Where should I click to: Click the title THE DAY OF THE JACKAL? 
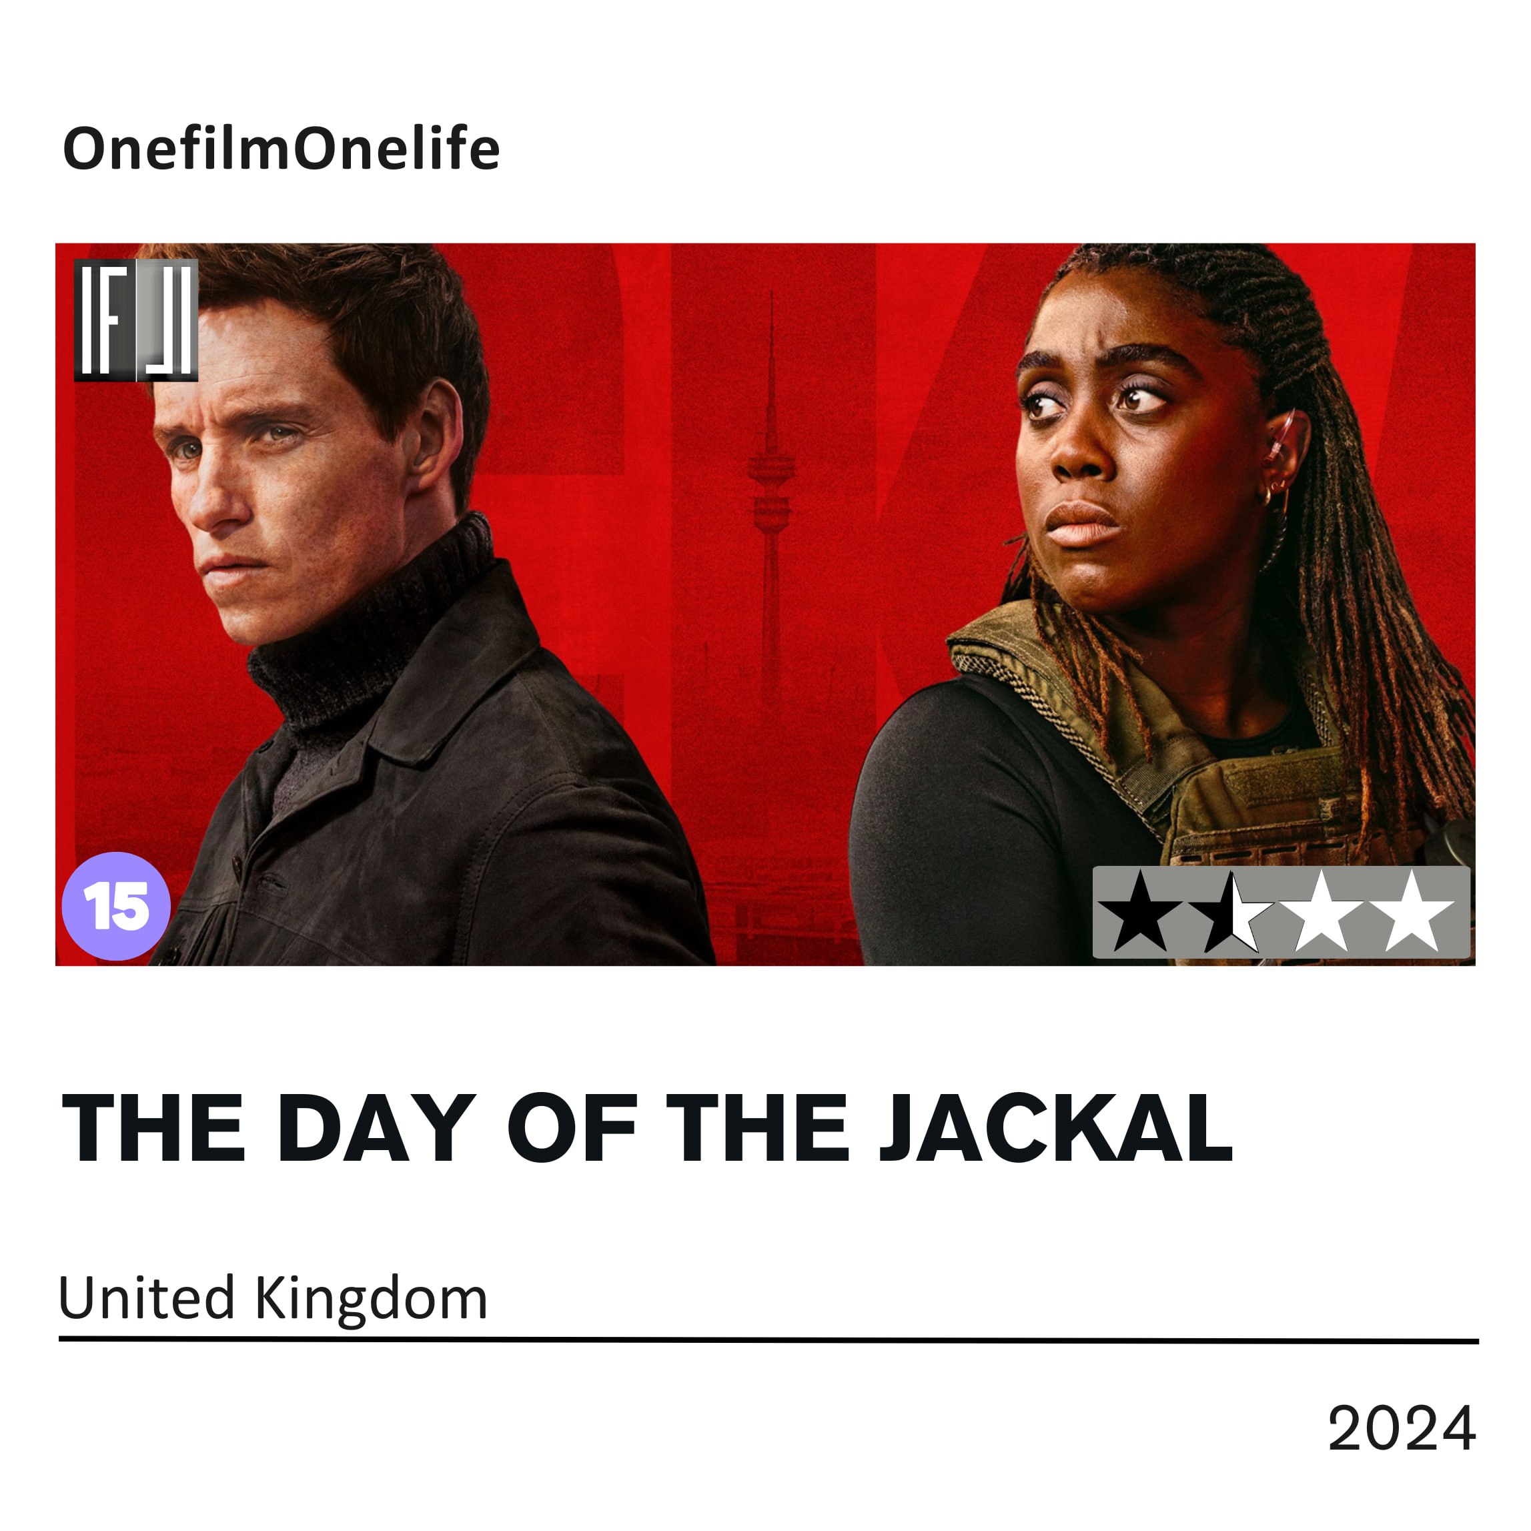(648, 1129)
